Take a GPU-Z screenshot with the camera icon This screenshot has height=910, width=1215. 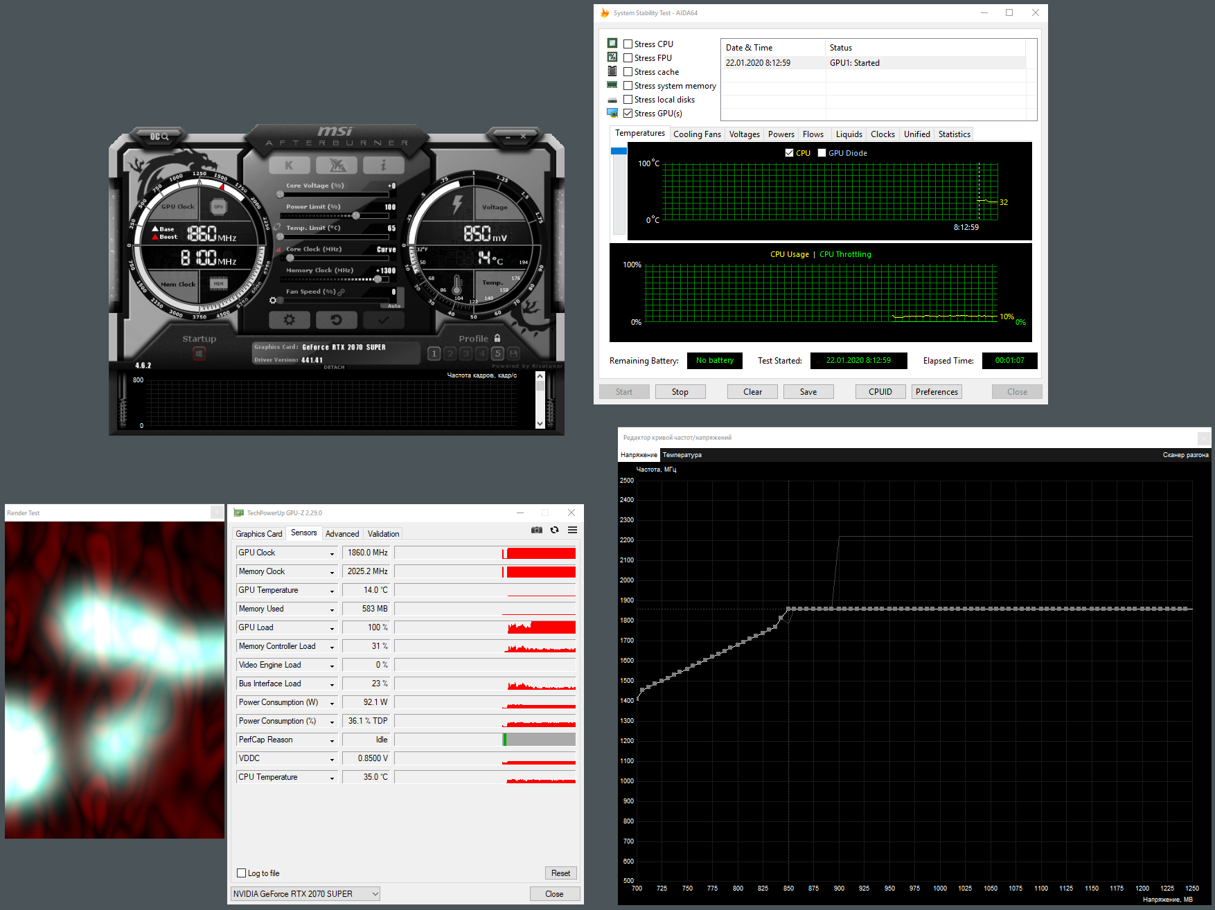pos(537,530)
